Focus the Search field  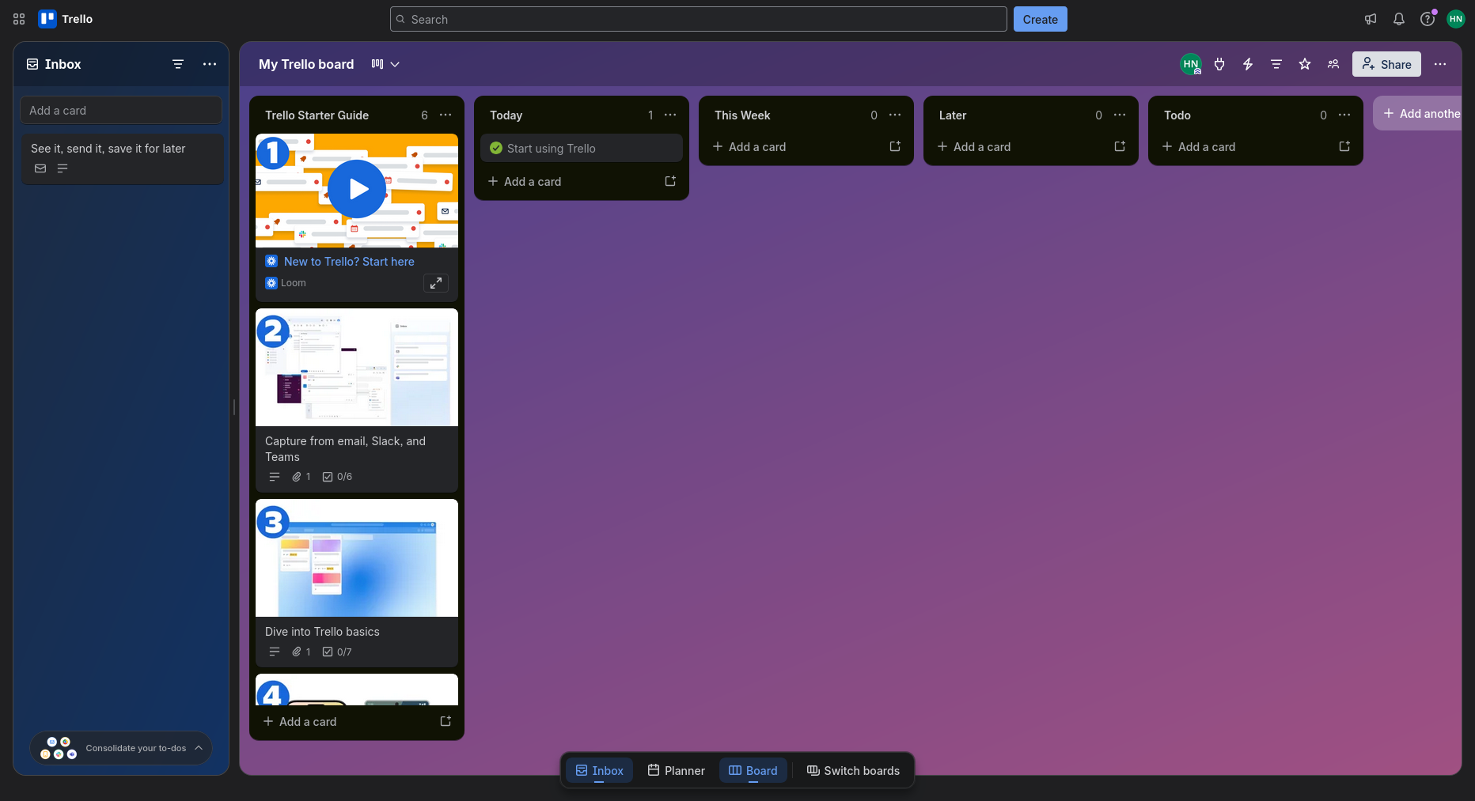click(699, 19)
